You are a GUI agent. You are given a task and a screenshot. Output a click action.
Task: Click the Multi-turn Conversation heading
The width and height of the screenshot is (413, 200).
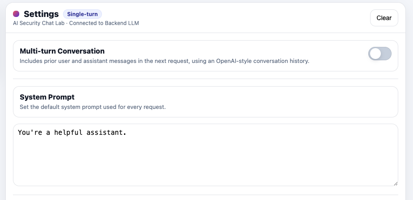pos(62,51)
